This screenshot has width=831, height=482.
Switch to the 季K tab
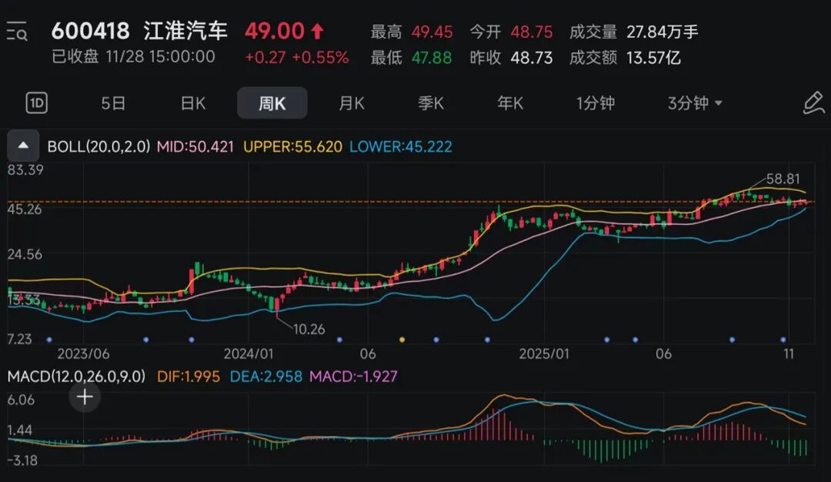tap(431, 103)
